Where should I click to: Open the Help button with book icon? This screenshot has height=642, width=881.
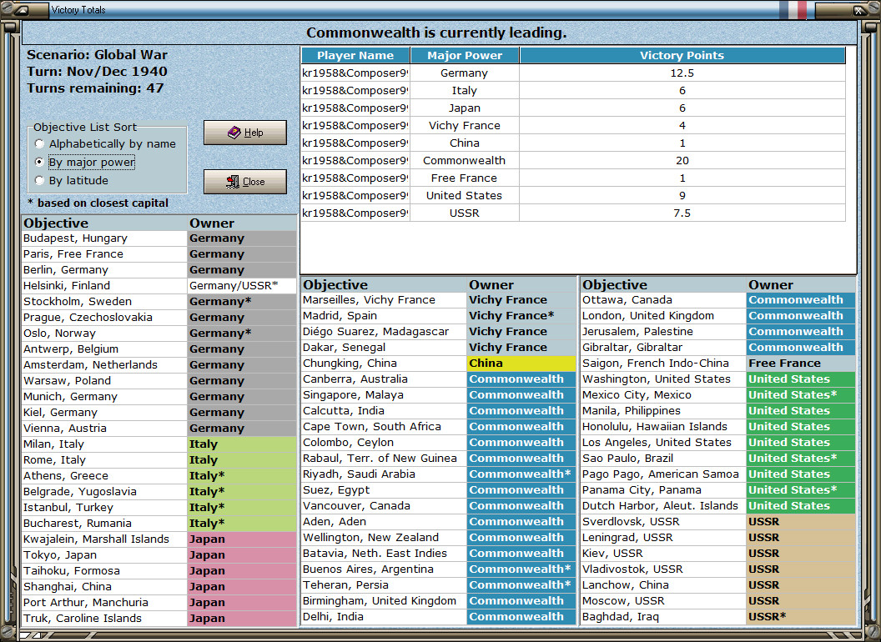point(245,133)
